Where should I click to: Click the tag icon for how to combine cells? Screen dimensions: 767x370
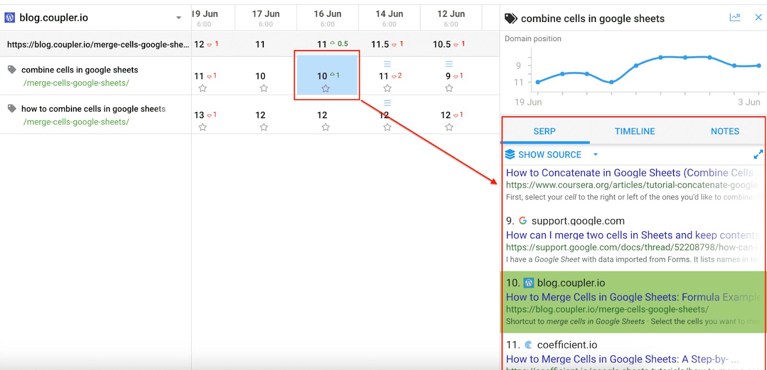pos(12,109)
